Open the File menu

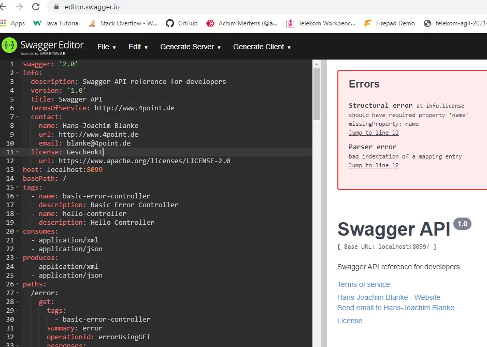107,47
